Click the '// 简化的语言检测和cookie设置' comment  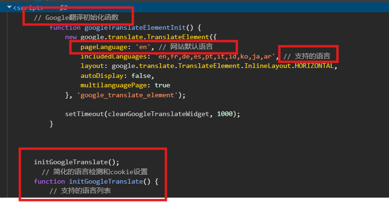95,172
